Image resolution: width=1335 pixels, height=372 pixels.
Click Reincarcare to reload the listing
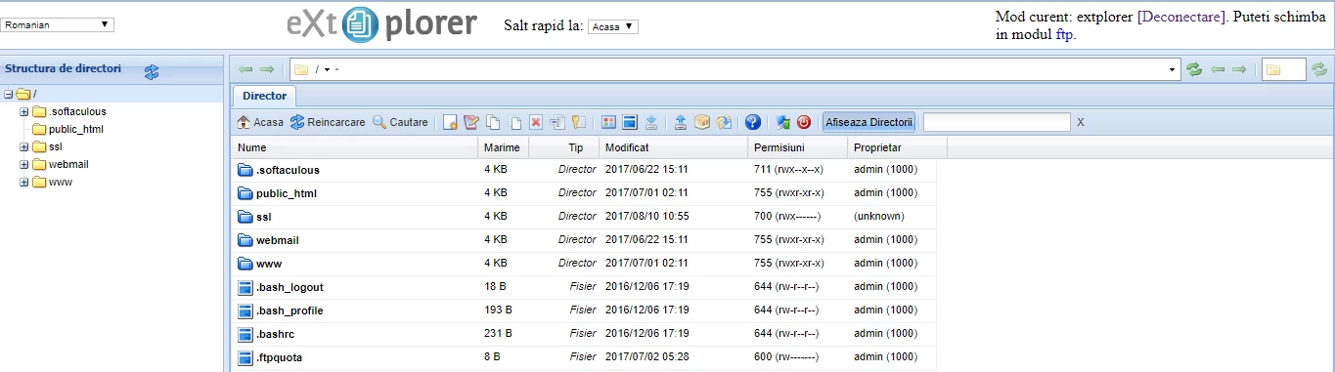point(328,122)
